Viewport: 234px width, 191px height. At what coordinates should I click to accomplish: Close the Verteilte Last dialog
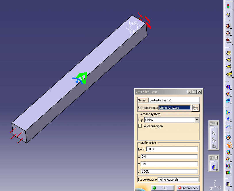click(x=200, y=92)
